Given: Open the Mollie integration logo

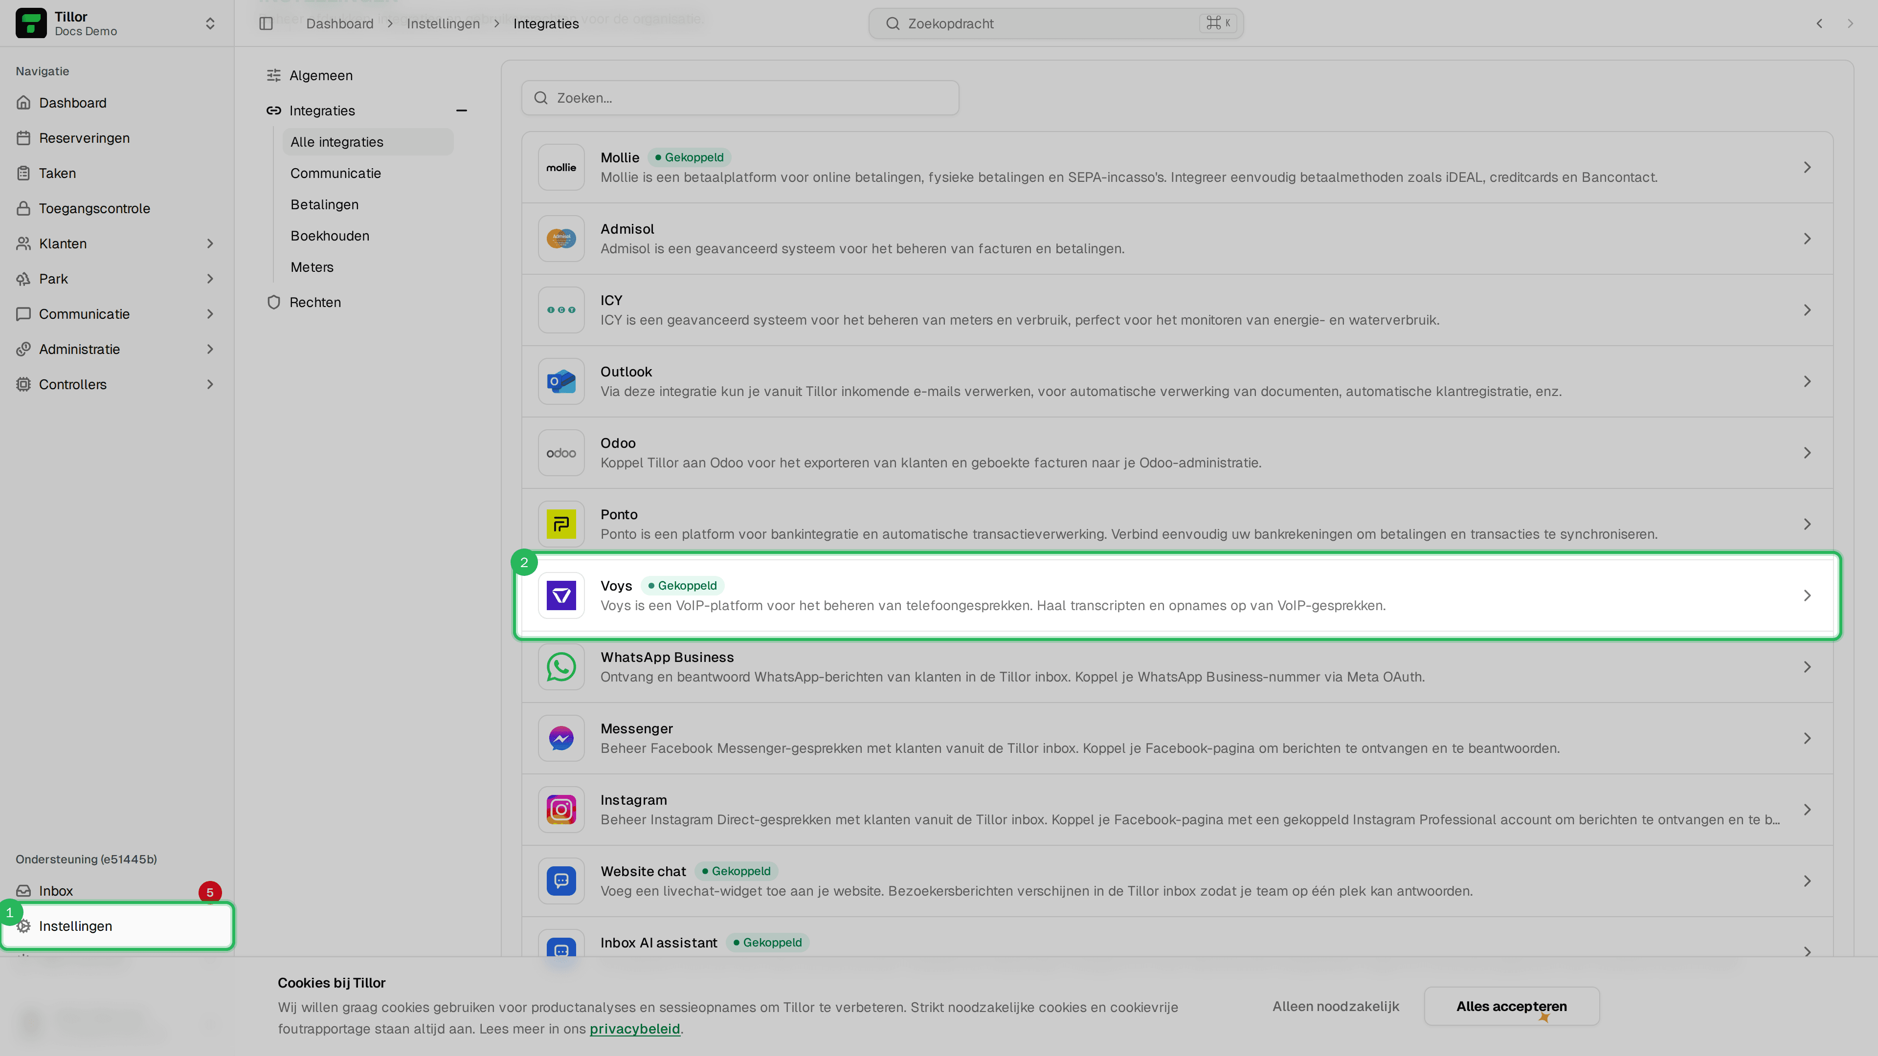Looking at the screenshot, I should tap(561, 167).
